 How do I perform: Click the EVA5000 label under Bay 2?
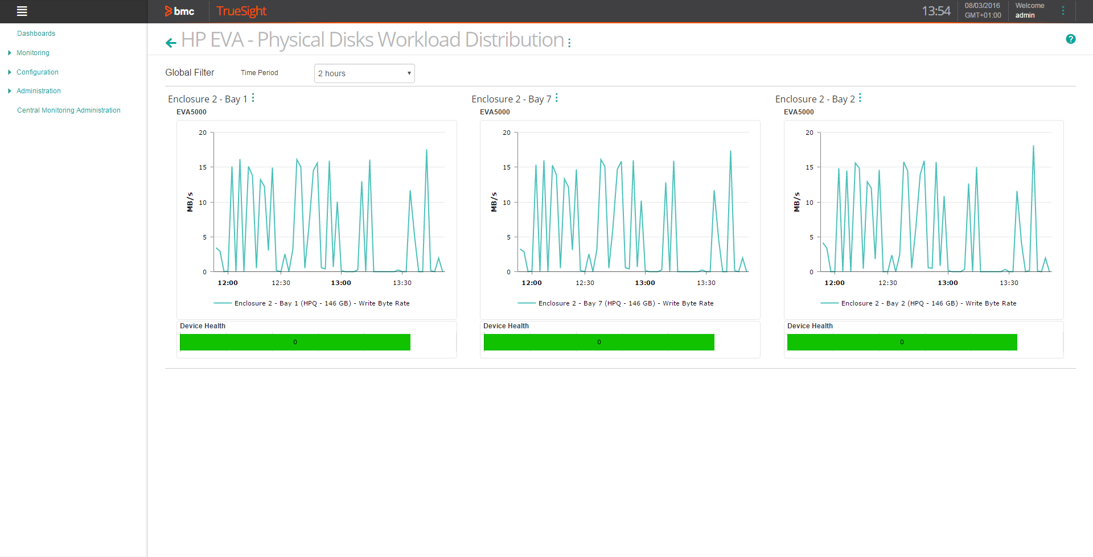click(x=799, y=112)
